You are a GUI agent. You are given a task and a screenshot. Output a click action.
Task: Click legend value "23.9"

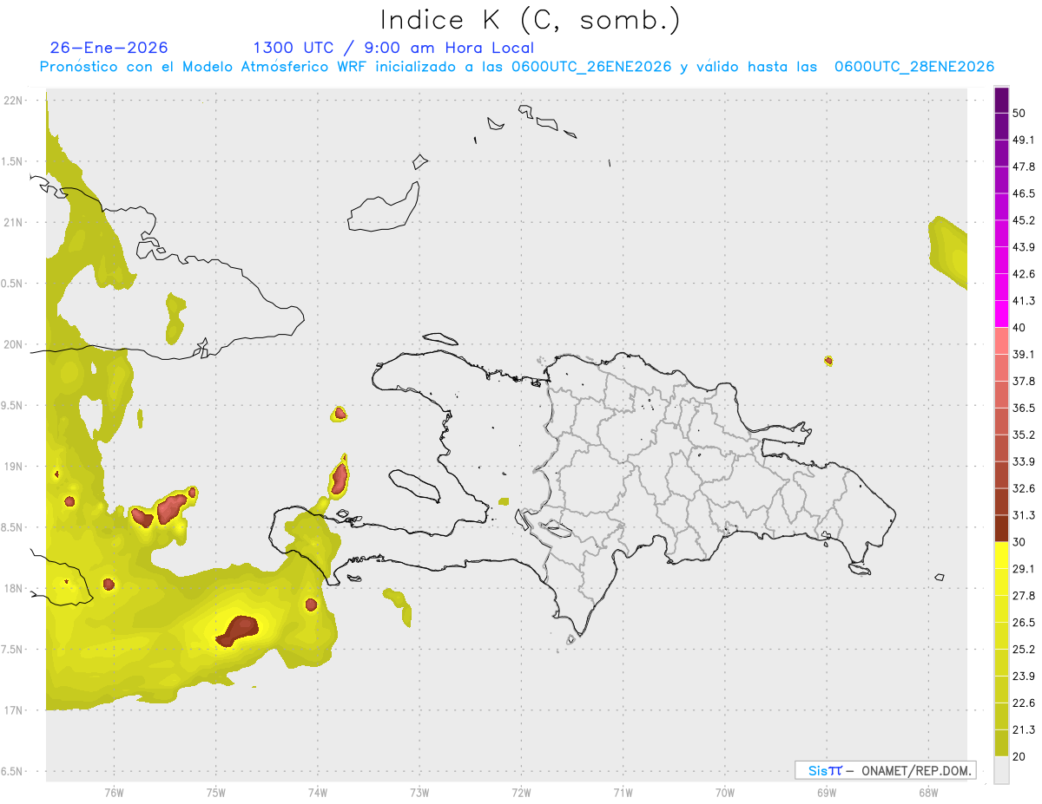pos(1023,677)
